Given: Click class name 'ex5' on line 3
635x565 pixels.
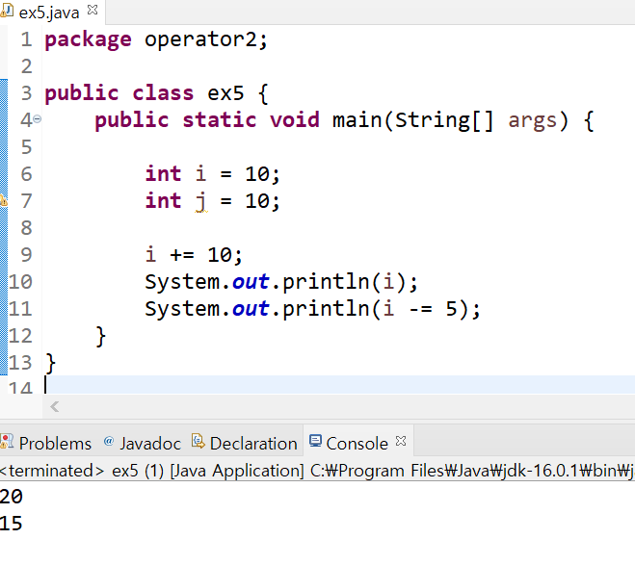Looking at the screenshot, I should coord(225,93).
